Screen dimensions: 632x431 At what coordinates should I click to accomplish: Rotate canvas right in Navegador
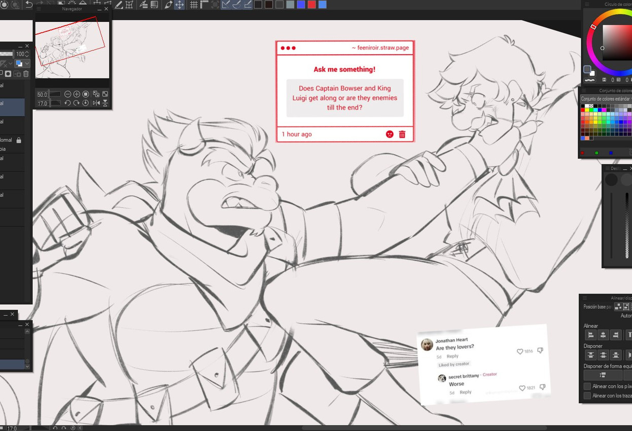click(x=77, y=103)
